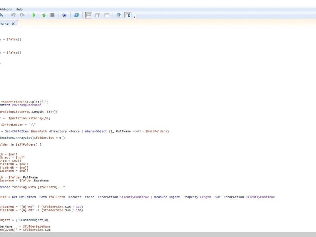Viewport: 316px width, 237px height.
Task: Open the Help menu
Action: pyautogui.click(x=19, y=9)
